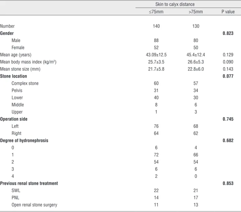Click the value 22.8±6.0

coord(196,69)
